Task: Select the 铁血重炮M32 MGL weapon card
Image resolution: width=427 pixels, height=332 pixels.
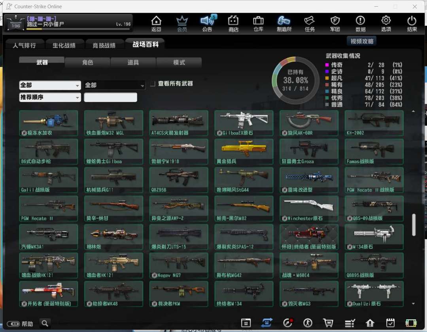Action: pyautogui.click(x=113, y=123)
